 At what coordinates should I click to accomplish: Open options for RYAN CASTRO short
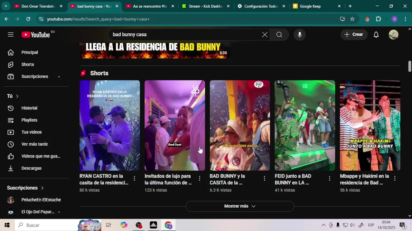134,178
